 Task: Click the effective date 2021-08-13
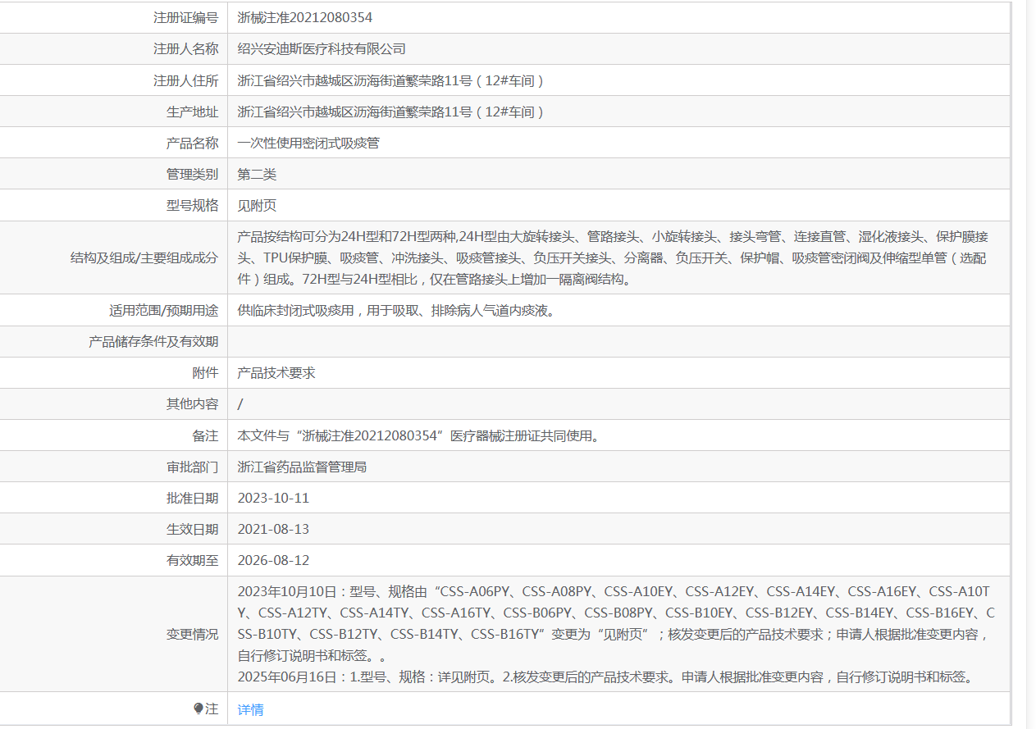pos(273,529)
